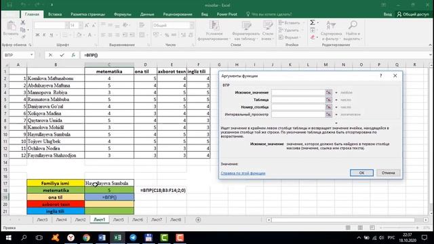Click the fx insert function icon
This screenshot has height=244, width=434.
coord(73,55)
